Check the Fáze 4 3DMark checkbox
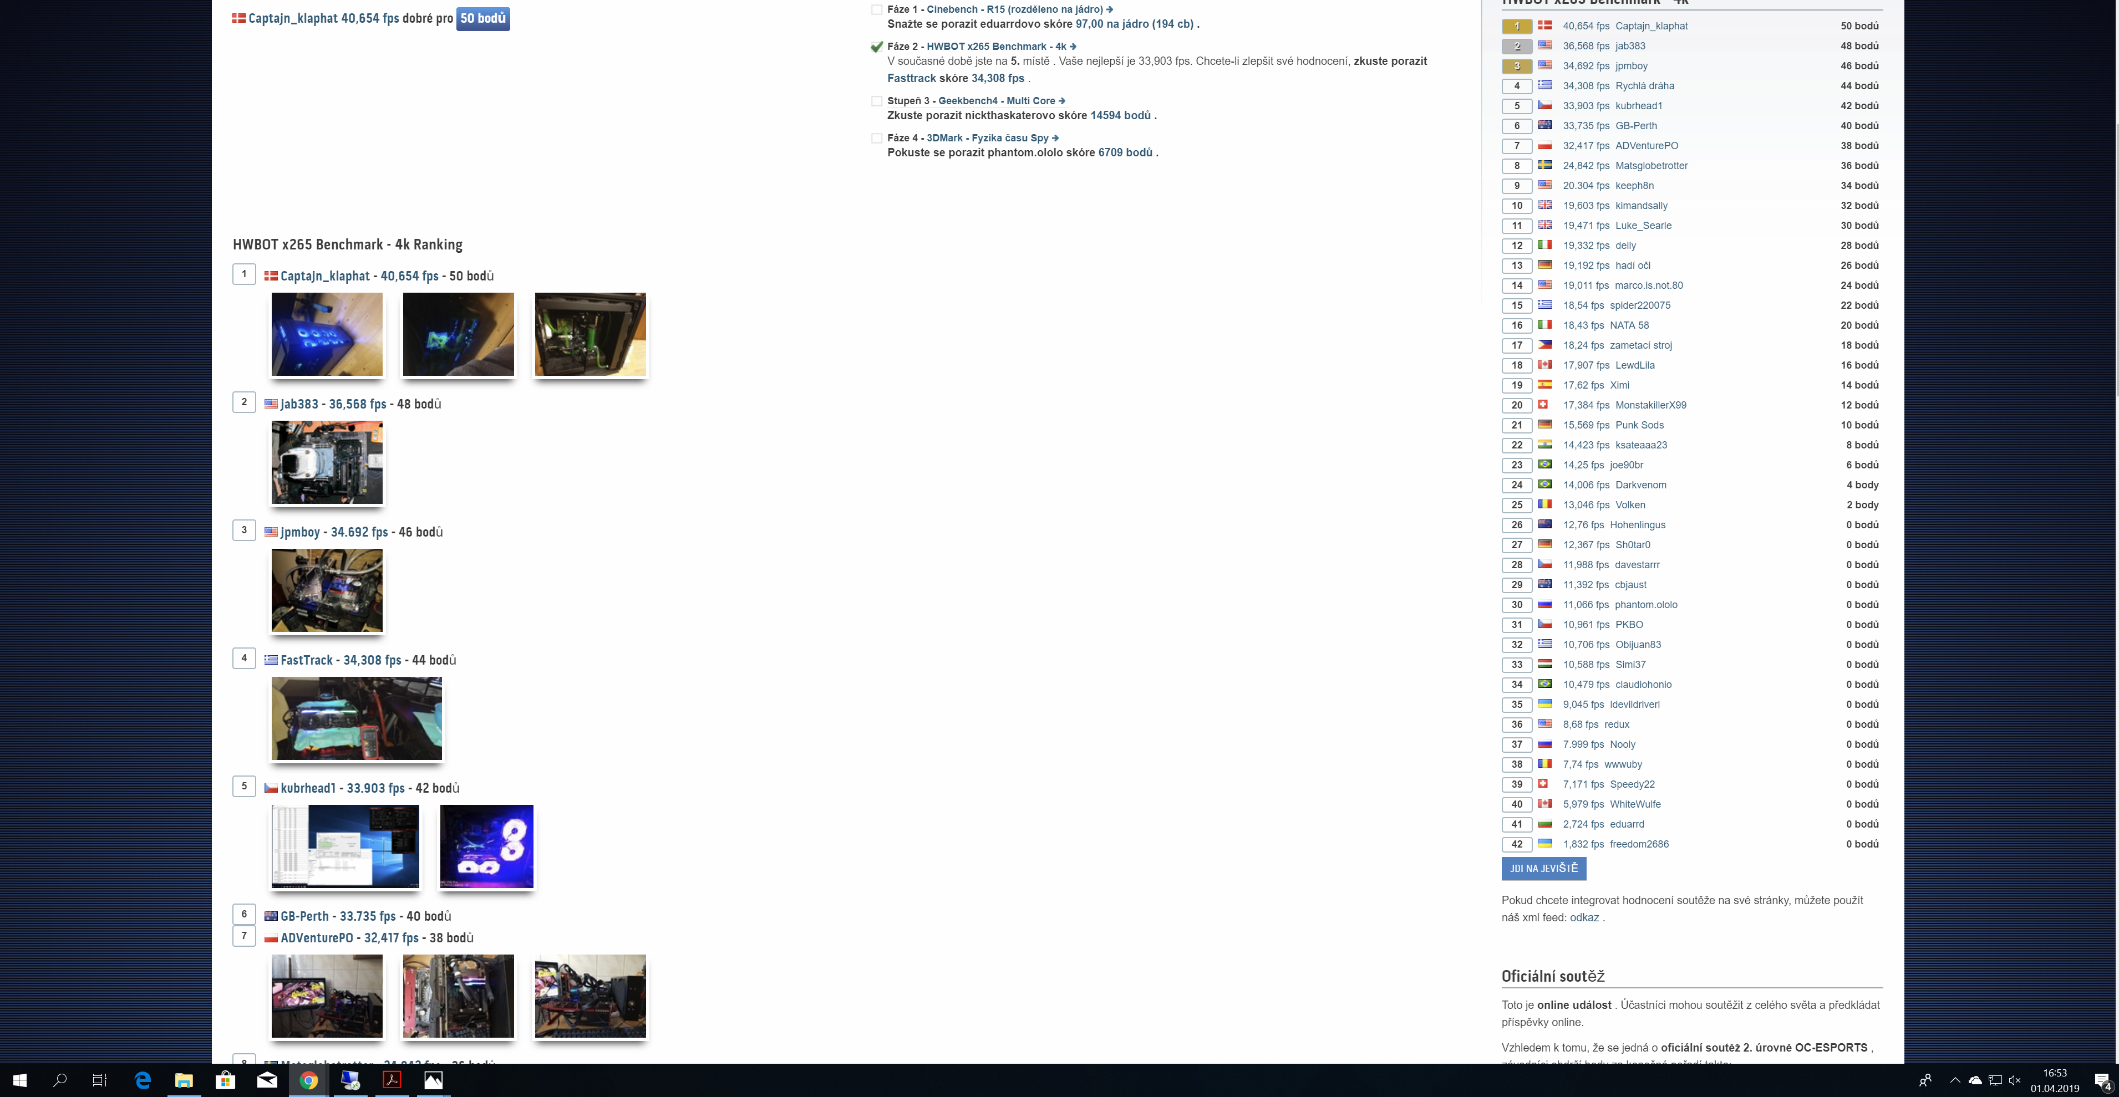2119x1097 pixels. [877, 138]
